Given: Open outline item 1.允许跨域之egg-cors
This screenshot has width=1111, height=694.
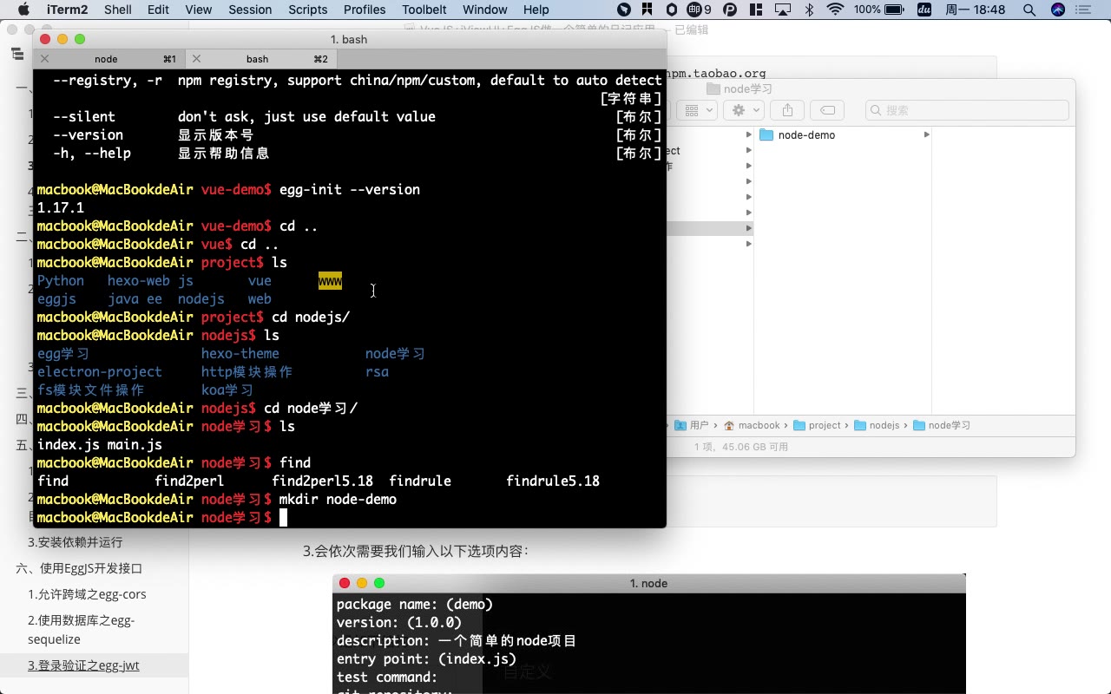Looking at the screenshot, I should pyautogui.click(x=87, y=594).
